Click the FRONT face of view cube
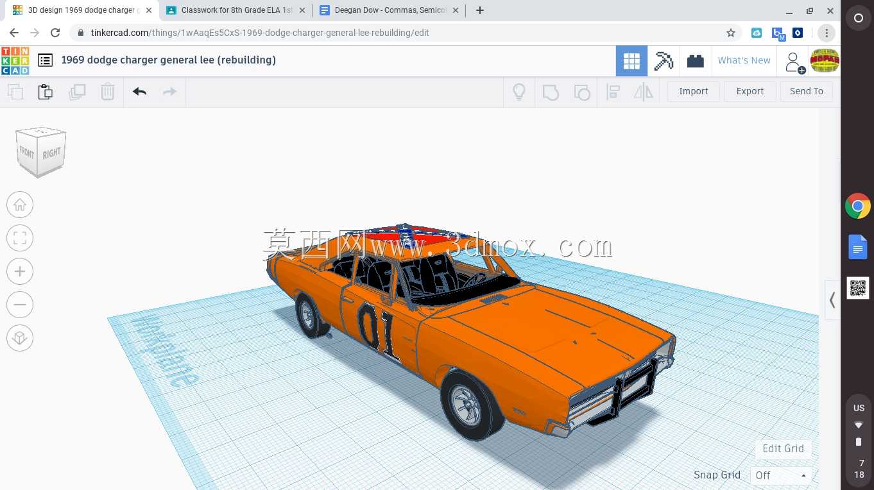 point(27,153)
